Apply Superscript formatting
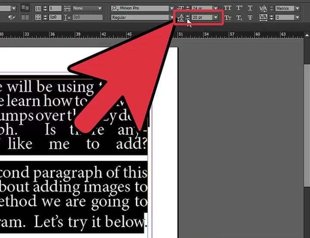310x238 pixels. pyautogui.click(x=239, y=8)
